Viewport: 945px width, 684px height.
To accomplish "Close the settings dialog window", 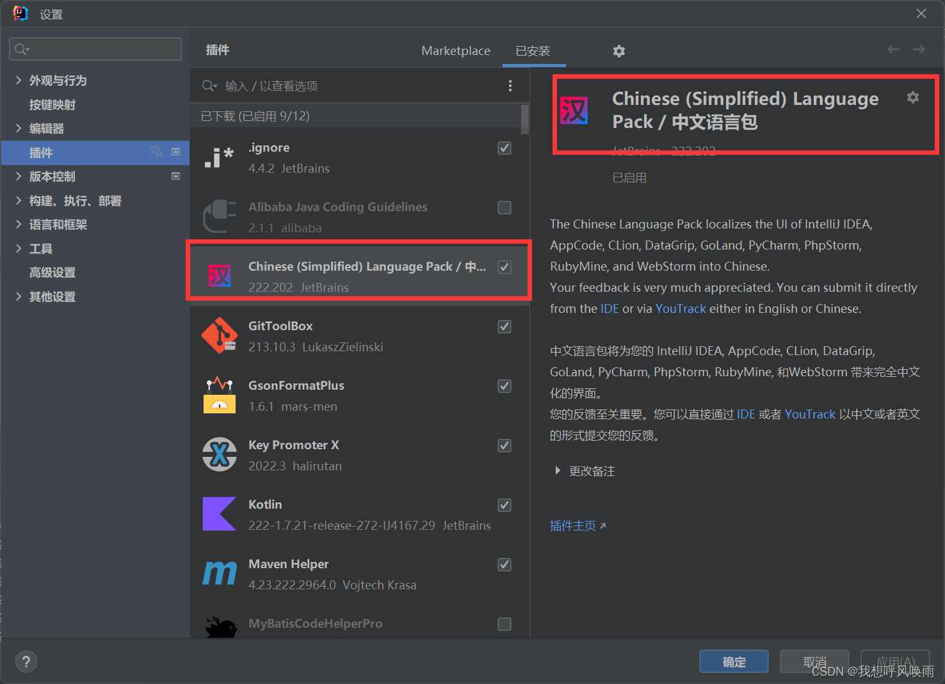I will tap(921, 13).
